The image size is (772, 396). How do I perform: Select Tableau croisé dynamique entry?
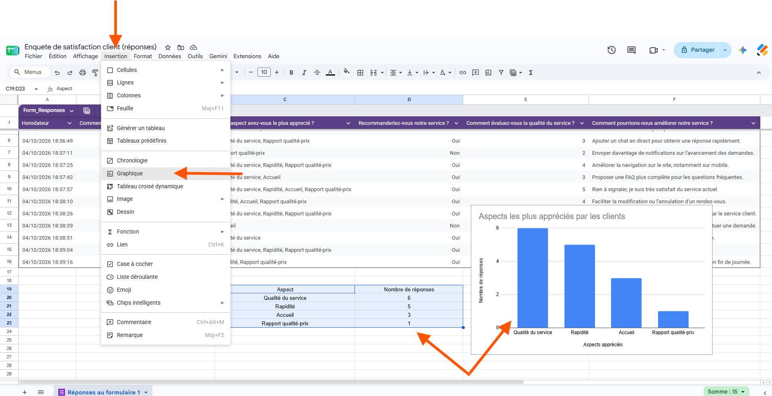pyautogui.click(x=166, y=186)
